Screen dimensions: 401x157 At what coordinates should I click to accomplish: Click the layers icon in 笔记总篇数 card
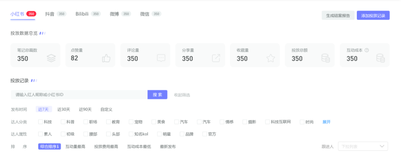pyautogui.click(x=51, y=58)
